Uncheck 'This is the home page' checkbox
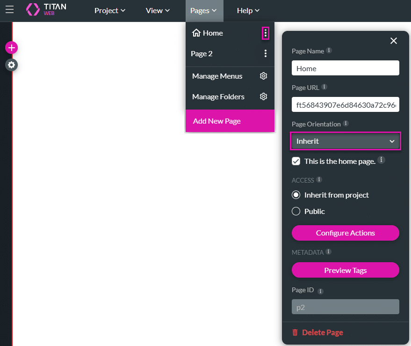 (296, 161)
